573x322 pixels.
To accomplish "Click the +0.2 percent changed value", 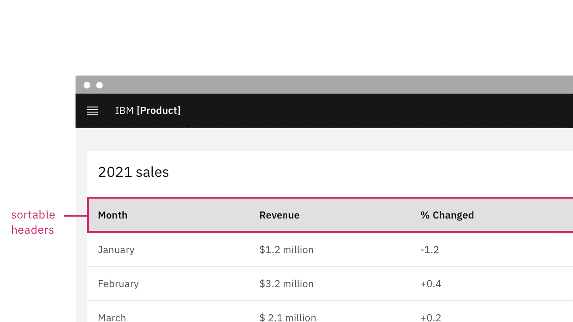I will 431,317.
